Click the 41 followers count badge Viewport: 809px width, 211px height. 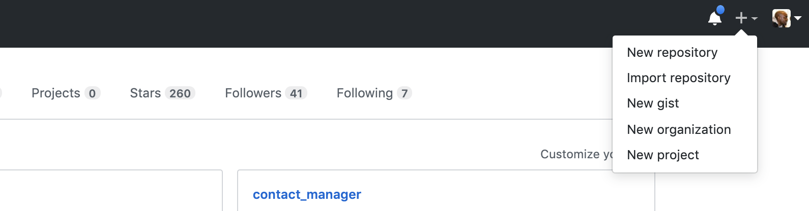[296, 93]
